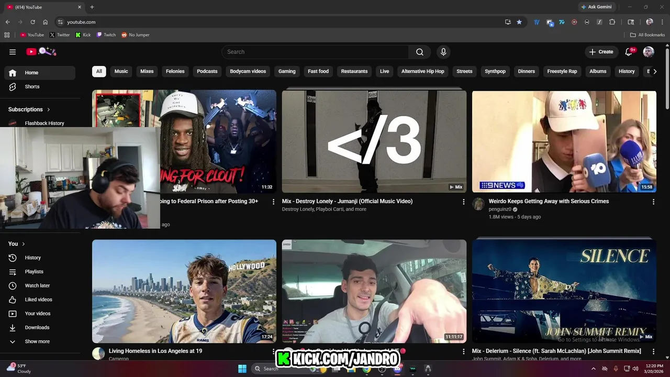Select the Gaming filter chip
Screen dimensions: 670x377
(x=287, y=71)
